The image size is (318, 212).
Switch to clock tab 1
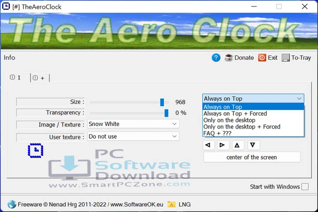click(19, 77)
